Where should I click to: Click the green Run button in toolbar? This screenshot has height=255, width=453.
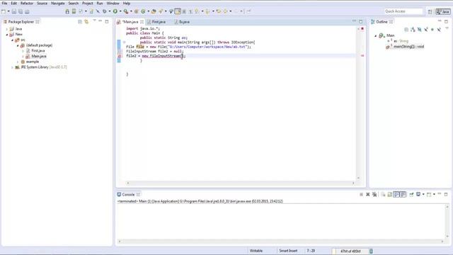point(115,11)
